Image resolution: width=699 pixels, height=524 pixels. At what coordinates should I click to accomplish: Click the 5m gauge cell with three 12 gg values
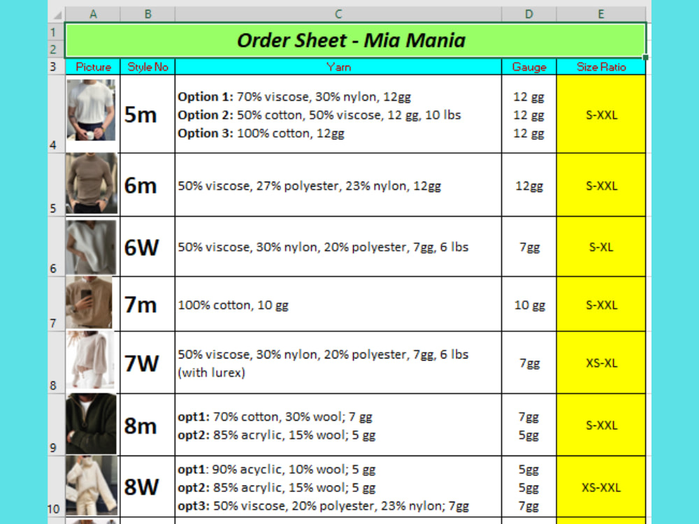click(x=528, y=114)
